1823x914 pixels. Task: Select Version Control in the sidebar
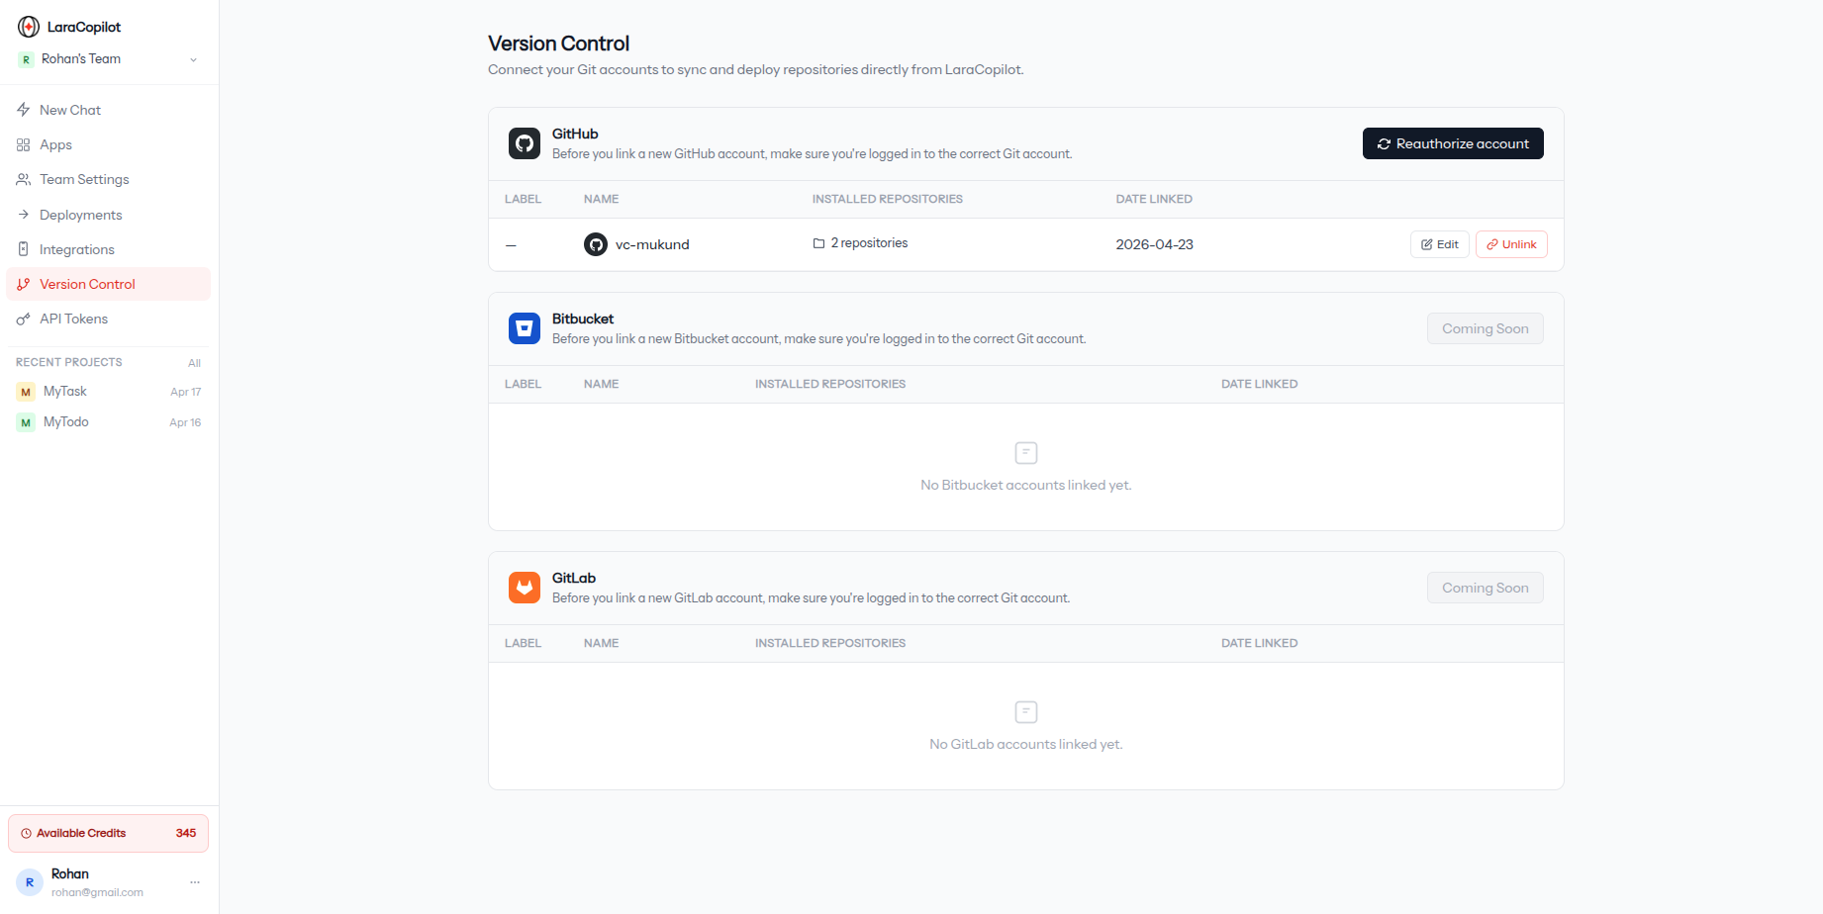click(x=89, y=284)
